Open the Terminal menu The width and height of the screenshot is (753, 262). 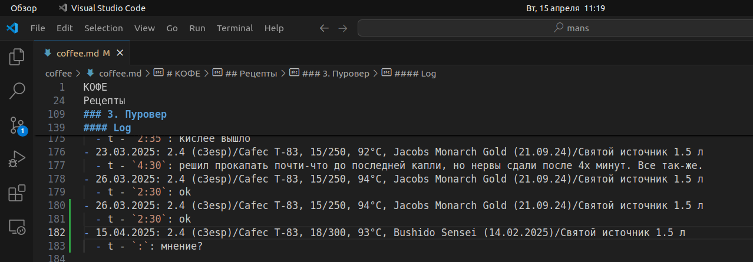[x=235, y=28]
